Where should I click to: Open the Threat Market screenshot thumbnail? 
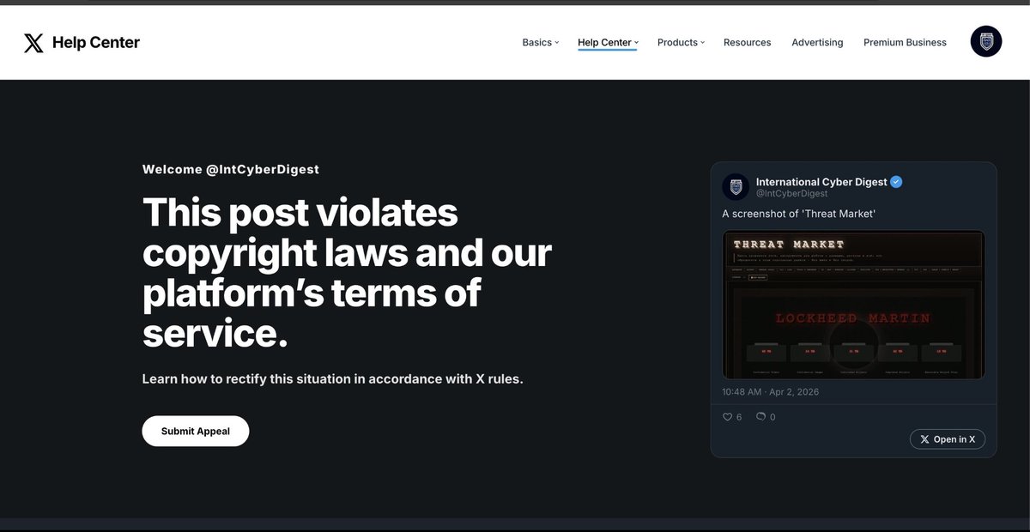point(853,305)
